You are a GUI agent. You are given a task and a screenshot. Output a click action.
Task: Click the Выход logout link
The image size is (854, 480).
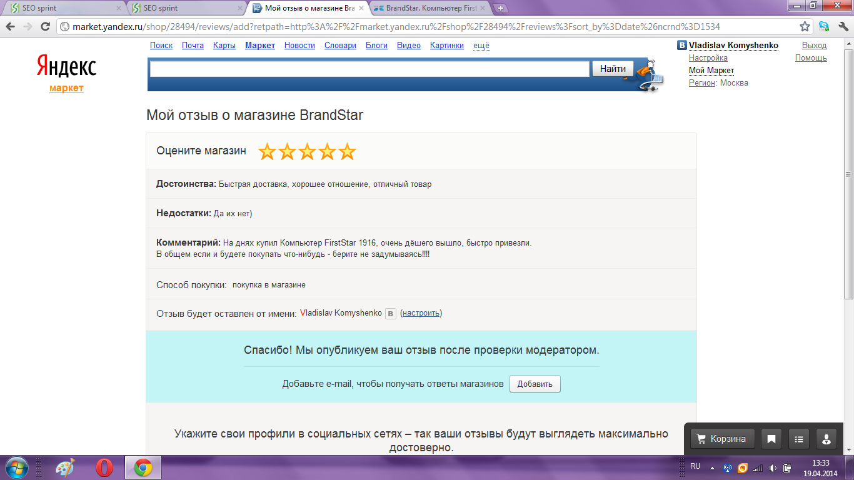pyautogui.click(x=814, y=46)
